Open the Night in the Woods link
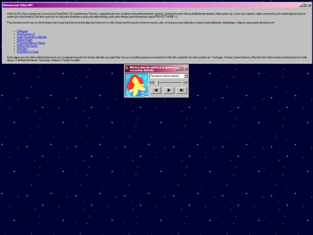 [27, 46]
